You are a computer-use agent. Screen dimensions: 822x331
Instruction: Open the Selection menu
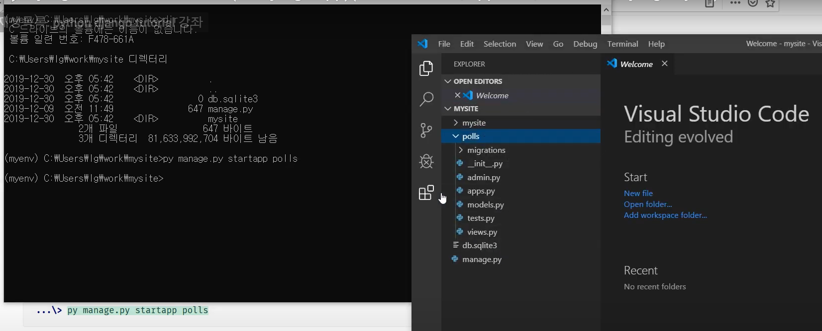pos(500,44)
